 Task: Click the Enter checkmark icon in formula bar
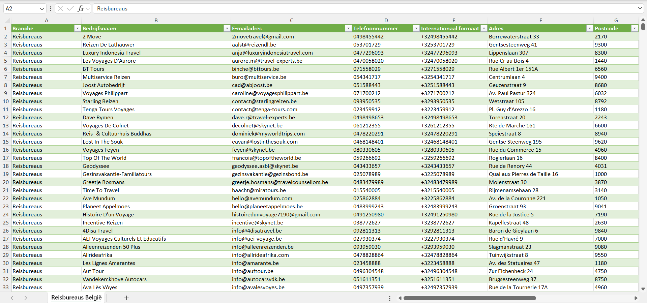[70, 8]
